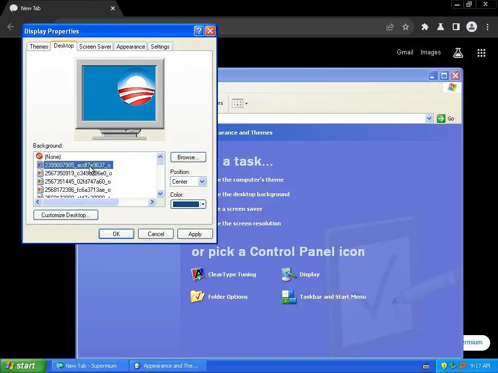Click the list's scroll-left arrow
Image resolution: width=498 pixels, height=373 pixels.
[x=38, y=202]
